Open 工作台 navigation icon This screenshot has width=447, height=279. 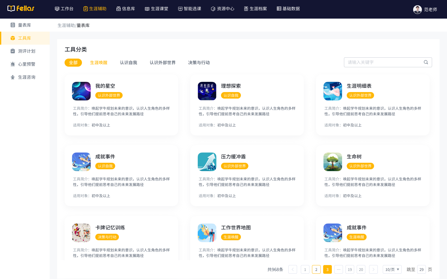pos(56,8)
